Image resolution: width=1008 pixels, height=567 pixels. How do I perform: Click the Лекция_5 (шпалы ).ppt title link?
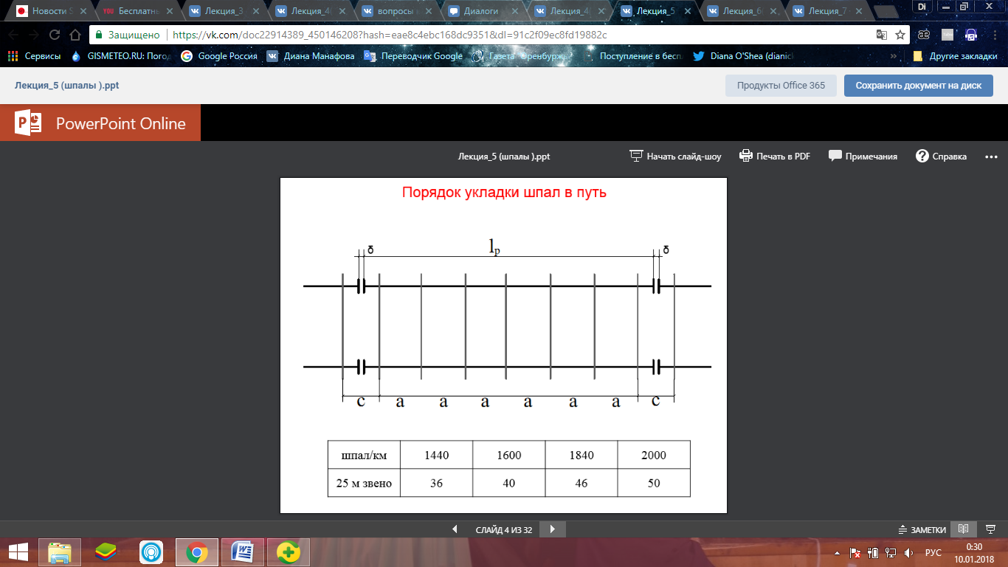coord(67,86)
